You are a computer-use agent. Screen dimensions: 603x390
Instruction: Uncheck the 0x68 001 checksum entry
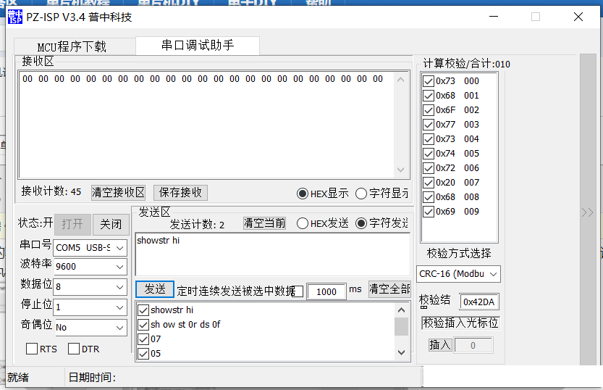pos(429,96)
